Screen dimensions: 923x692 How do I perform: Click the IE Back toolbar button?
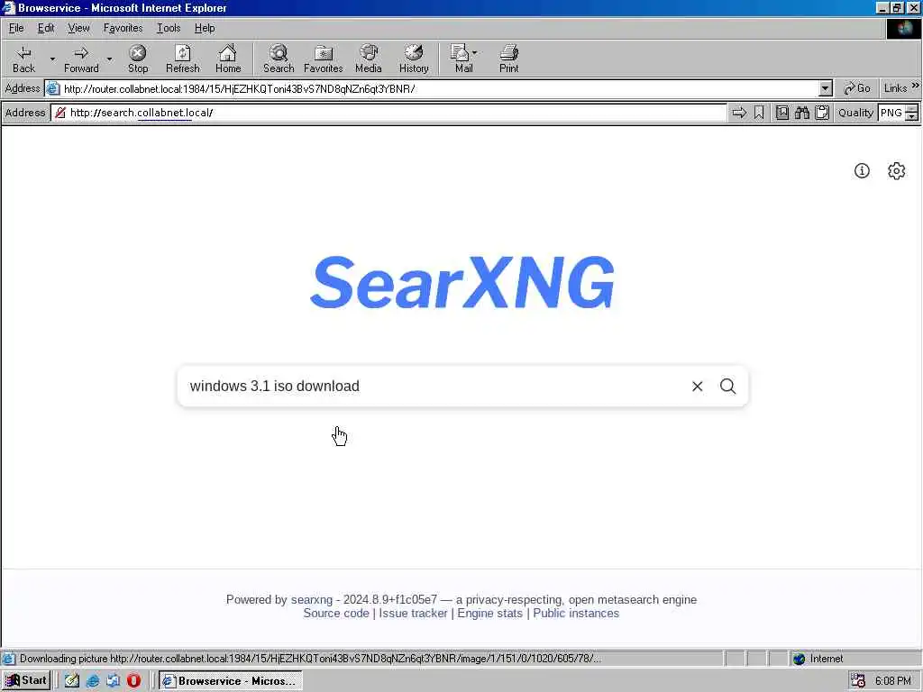click(x=23, y=59)
